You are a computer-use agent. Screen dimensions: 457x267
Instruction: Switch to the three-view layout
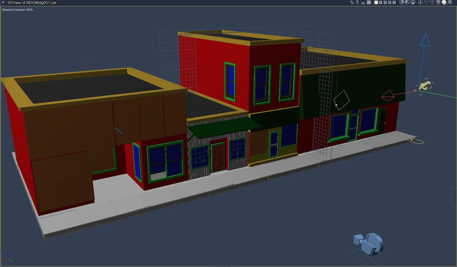pyautogui.click(x=385, y=3)
